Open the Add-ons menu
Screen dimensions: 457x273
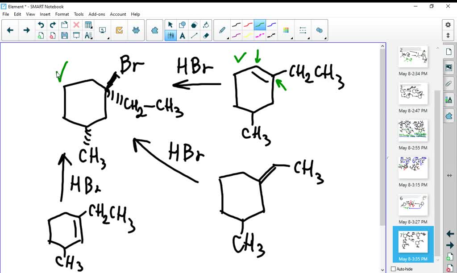(x=96, y=14)
